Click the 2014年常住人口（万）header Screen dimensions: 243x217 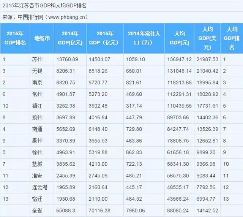pyautogui.click(x=144, y=38)
